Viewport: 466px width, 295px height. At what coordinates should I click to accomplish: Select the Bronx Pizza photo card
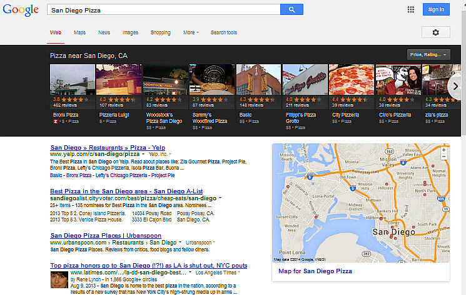[x=72, y=80]
